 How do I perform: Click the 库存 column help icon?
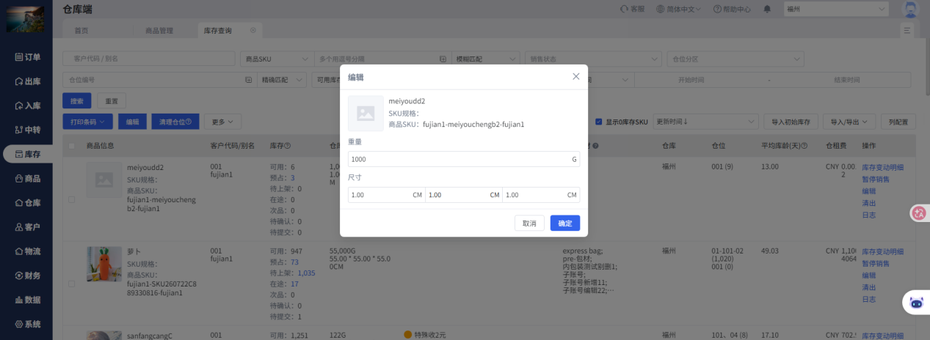click(288, 146)
